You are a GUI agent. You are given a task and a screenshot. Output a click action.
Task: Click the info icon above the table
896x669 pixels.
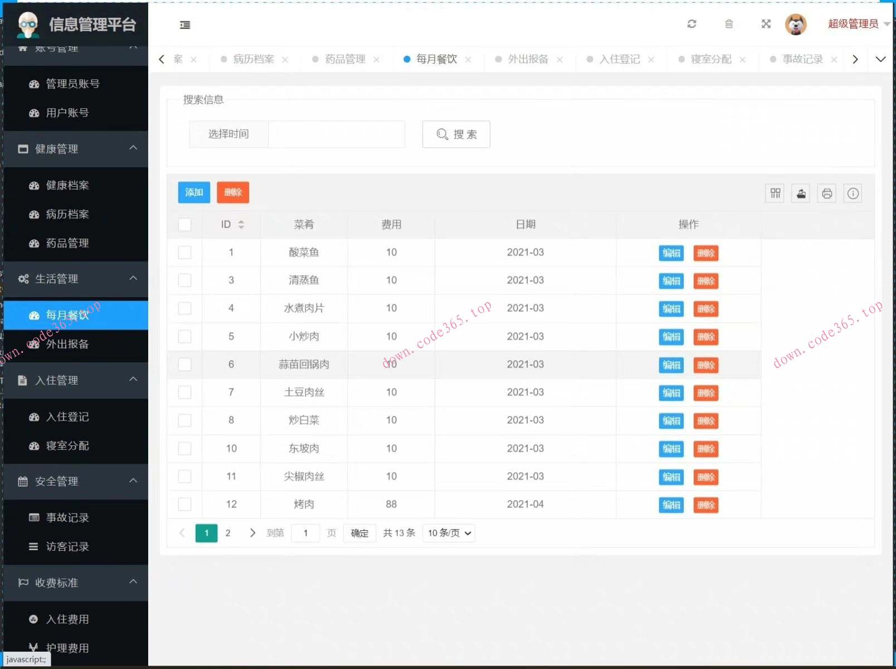coord(853,193)
